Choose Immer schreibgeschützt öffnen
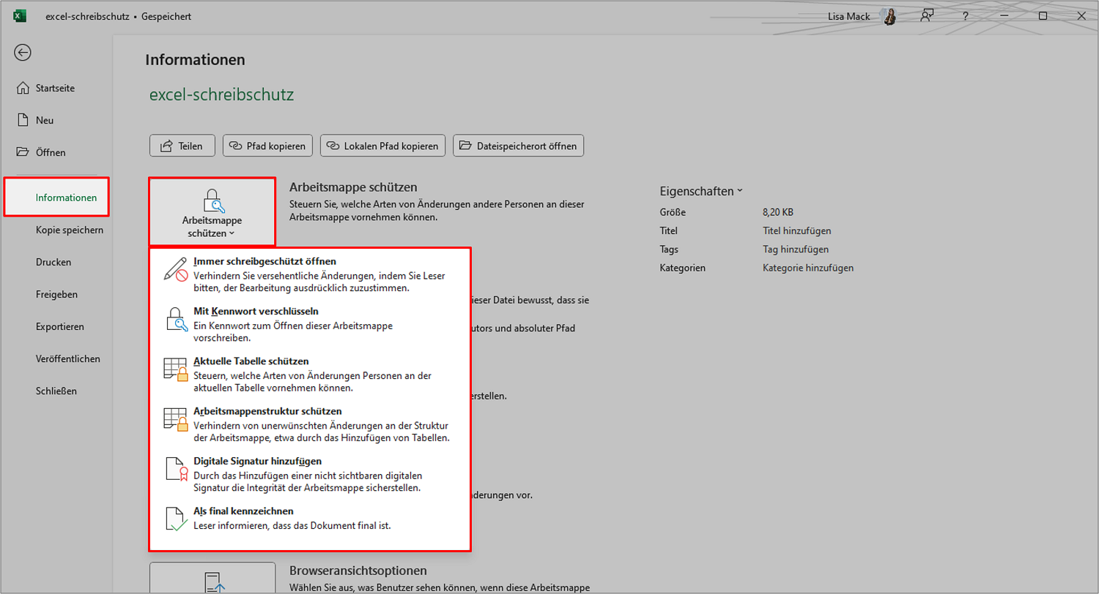This screenshot has width=1099, height=594. tap(309, 274)
